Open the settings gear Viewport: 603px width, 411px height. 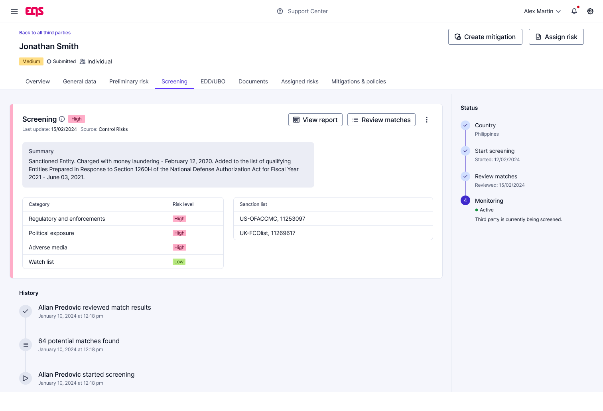click(x=590, y=11)
